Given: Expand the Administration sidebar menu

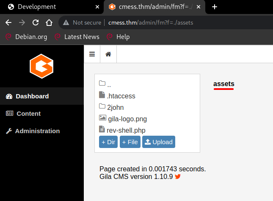Looking at the screenshot, I should (37, 131).
